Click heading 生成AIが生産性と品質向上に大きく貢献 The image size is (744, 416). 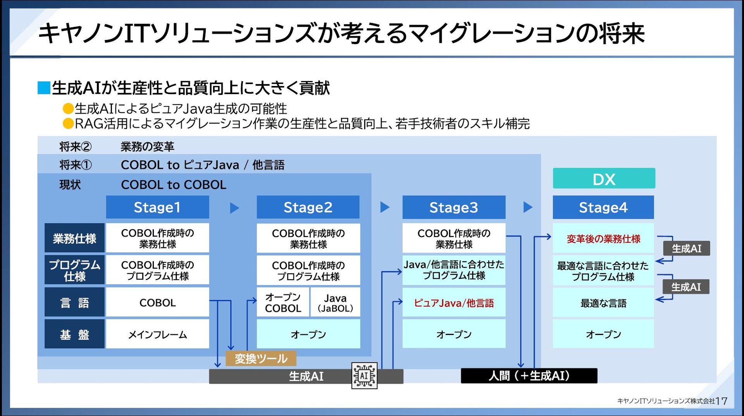(x=191, y=88)
